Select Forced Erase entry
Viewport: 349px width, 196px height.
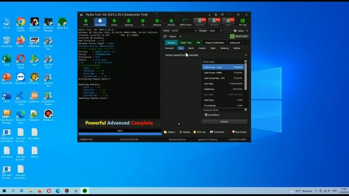coord(223,106)
